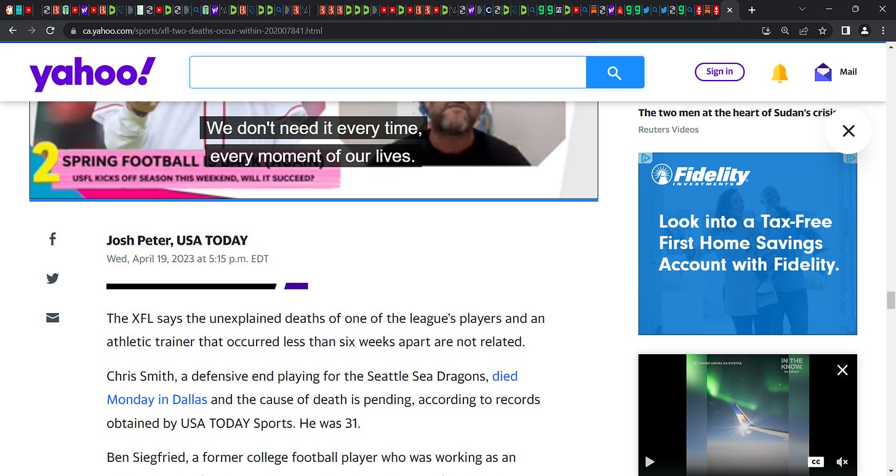
Task: Open the Fidelity savings account ad
Action: pos(747,244)
